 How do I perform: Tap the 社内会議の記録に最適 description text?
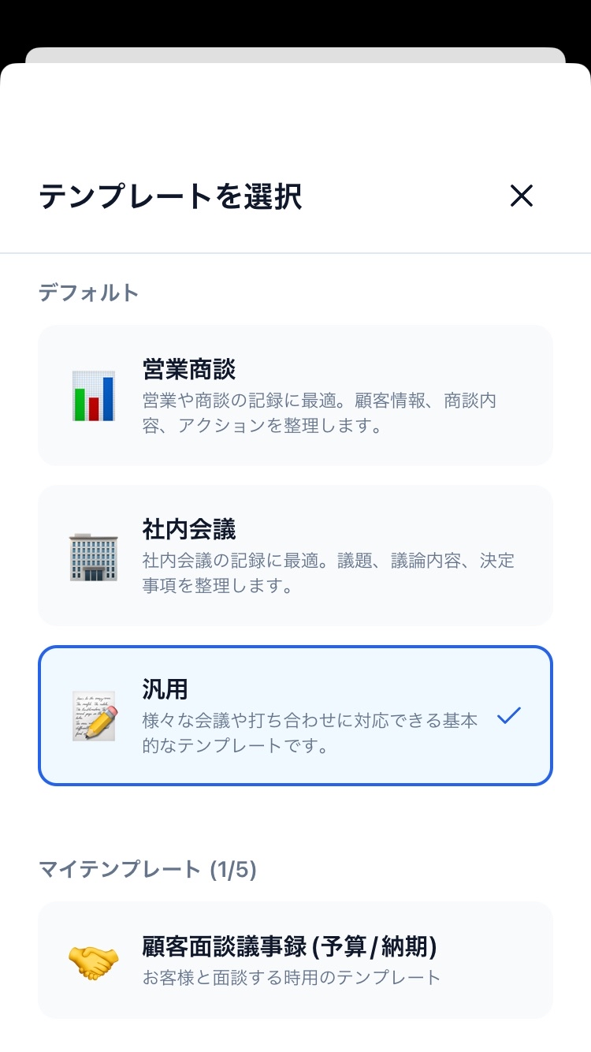(x=328, y=573)
